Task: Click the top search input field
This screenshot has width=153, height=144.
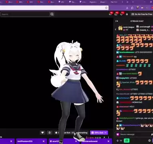Action: pyautogui.click(x=25, y=14)
